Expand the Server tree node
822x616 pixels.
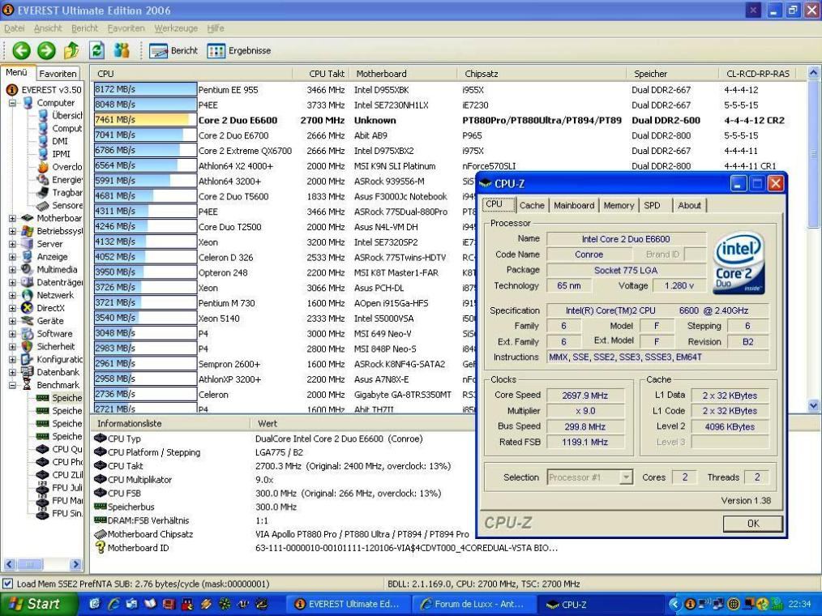coord(12,244)
